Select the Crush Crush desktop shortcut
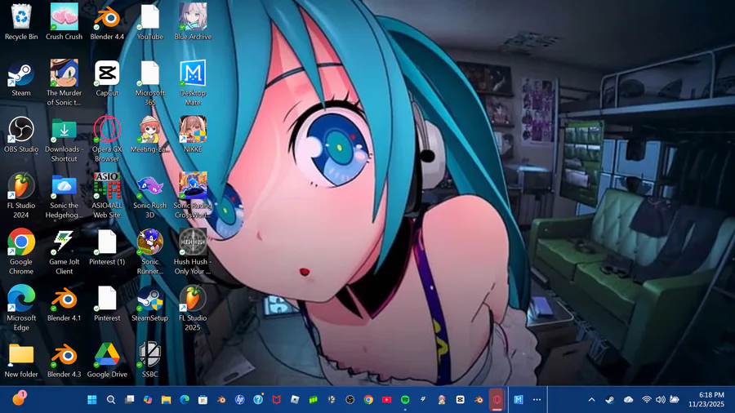Screen dimensions: 735x413 point(65,22)
